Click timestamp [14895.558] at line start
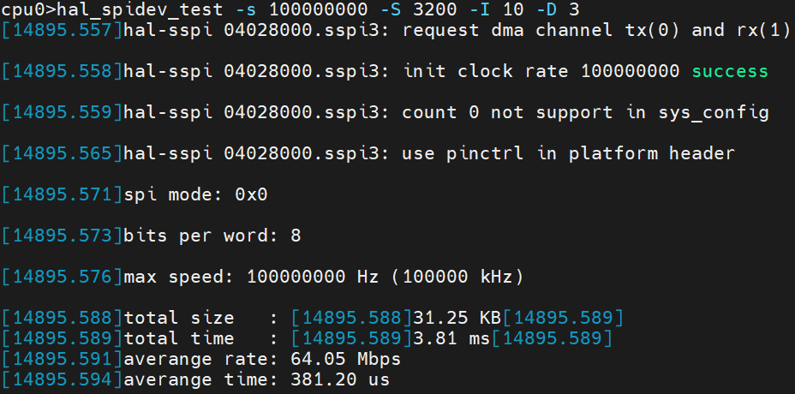 click(63, 71)
